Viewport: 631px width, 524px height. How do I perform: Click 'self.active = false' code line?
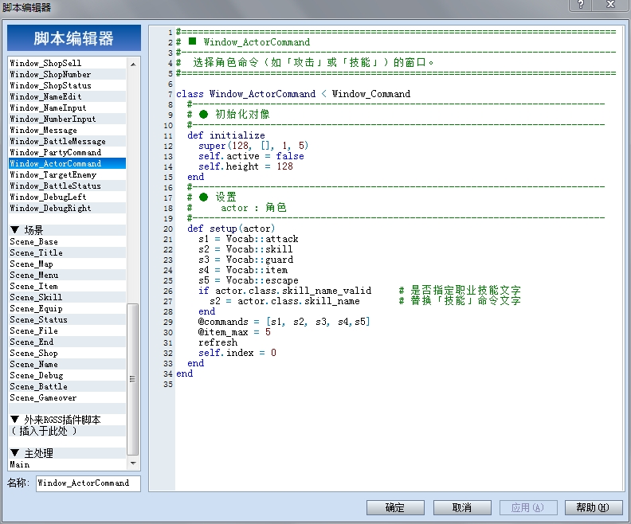pyautogui.click(x=251, y=156)
